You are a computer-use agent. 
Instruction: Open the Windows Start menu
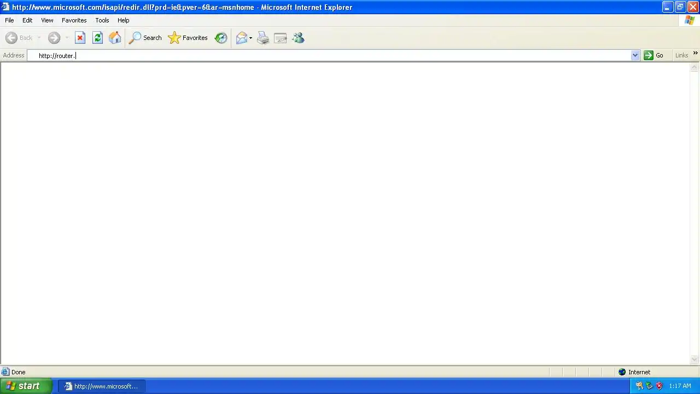click(26, 386)
